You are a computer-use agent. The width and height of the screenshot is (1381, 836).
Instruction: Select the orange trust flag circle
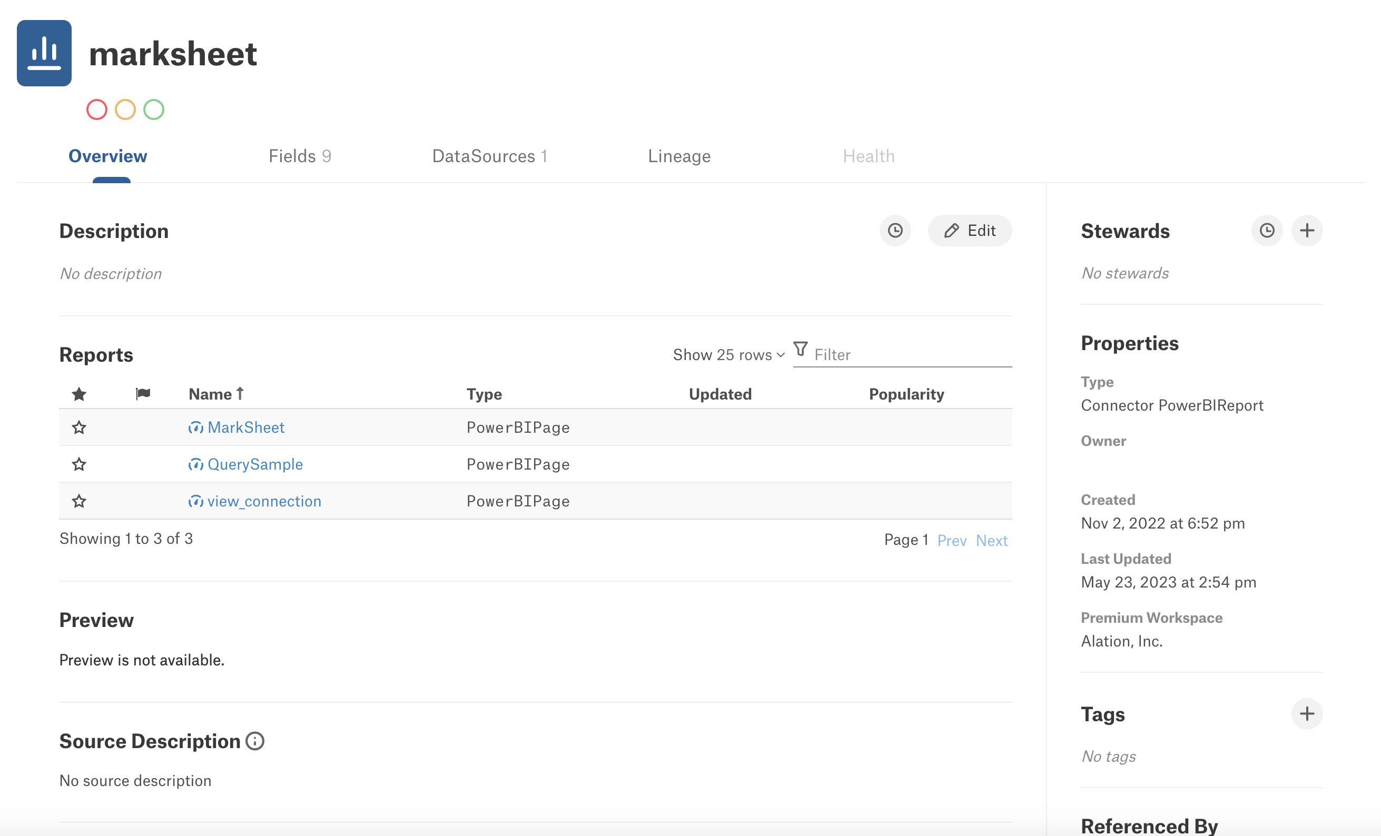125,110
